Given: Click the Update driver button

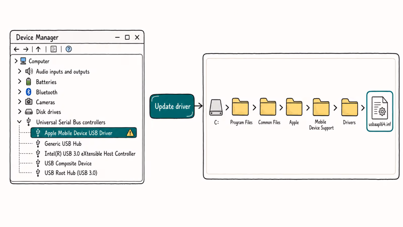Looking at the screenshot, I should (172, 106).
